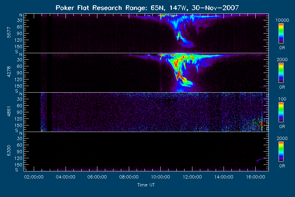
Task: Click the 30 tick label on 4278 panel
Action: click(20, 60)
